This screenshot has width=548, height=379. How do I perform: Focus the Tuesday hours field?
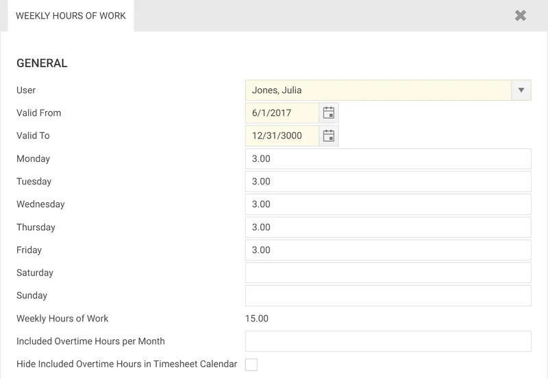388,182
